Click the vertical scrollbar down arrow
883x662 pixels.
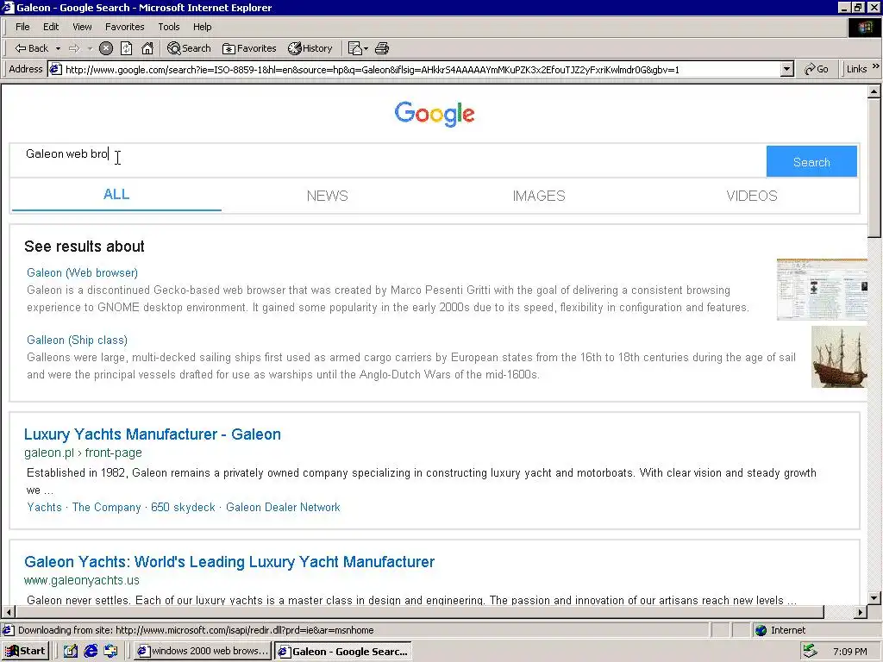(x=874, y=598)
